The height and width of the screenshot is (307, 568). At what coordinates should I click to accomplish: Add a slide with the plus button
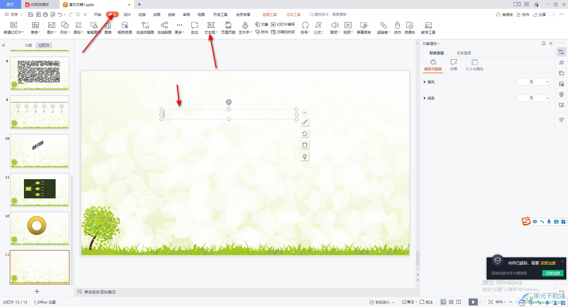coord(37,291)
